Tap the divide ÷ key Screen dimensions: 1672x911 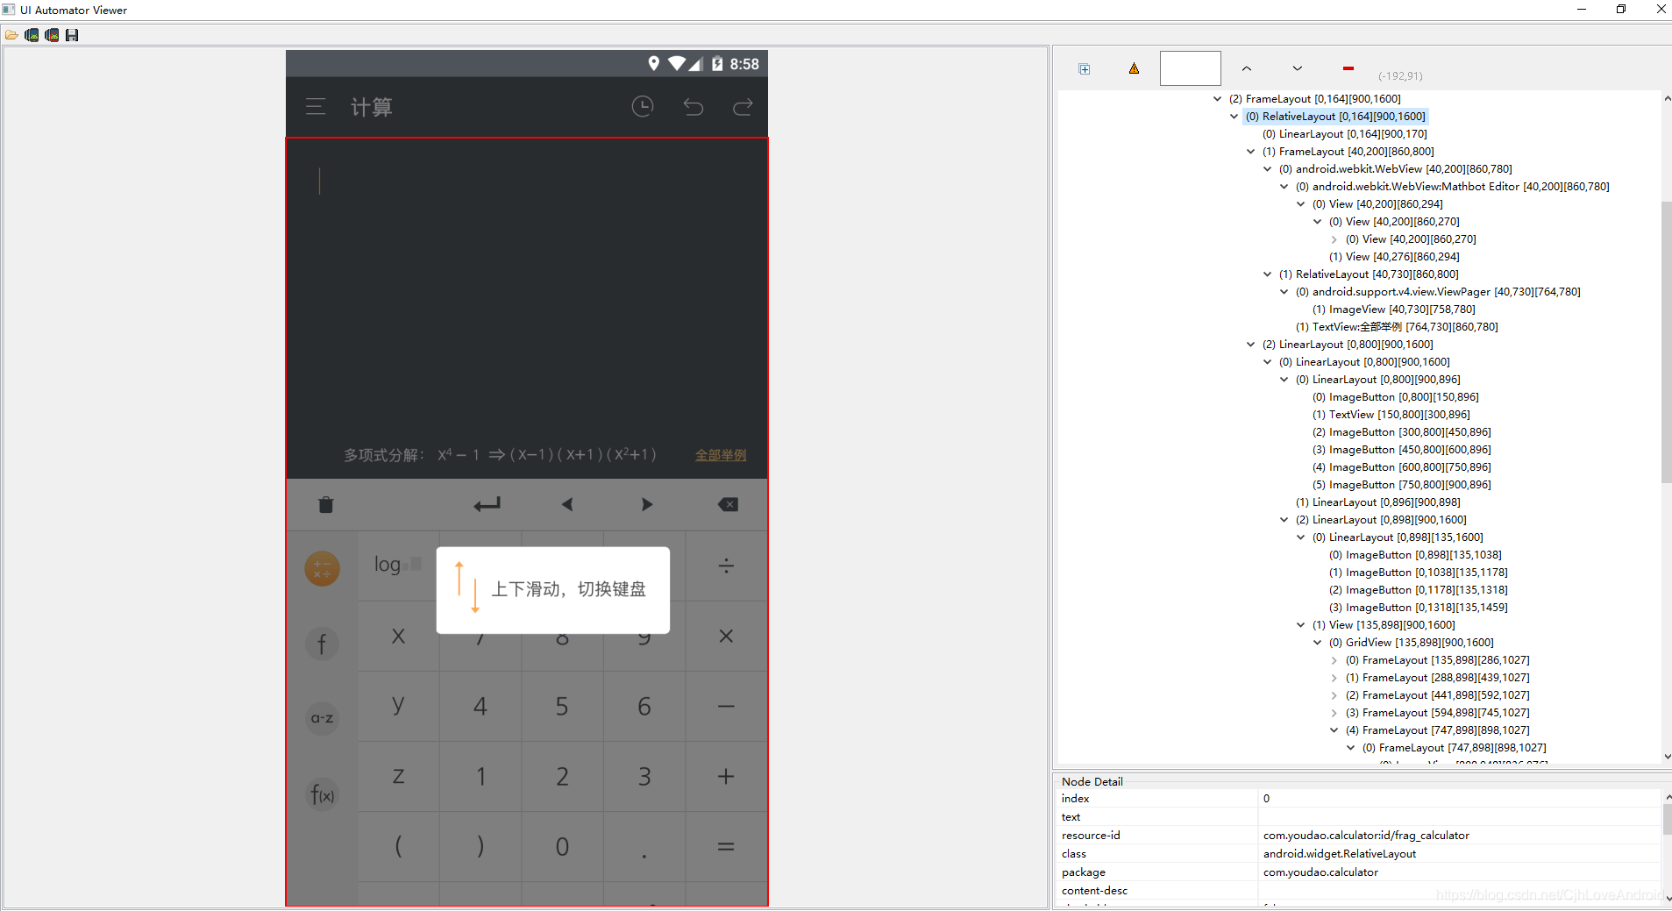pyautogui.click(x=726, y=566)
